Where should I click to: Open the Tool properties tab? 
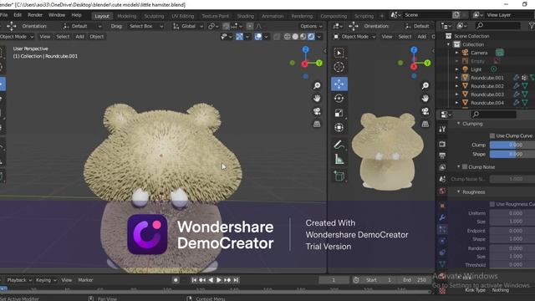(442, 129)
